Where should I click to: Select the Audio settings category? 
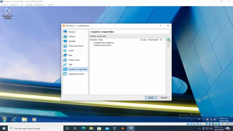point(75,51)
